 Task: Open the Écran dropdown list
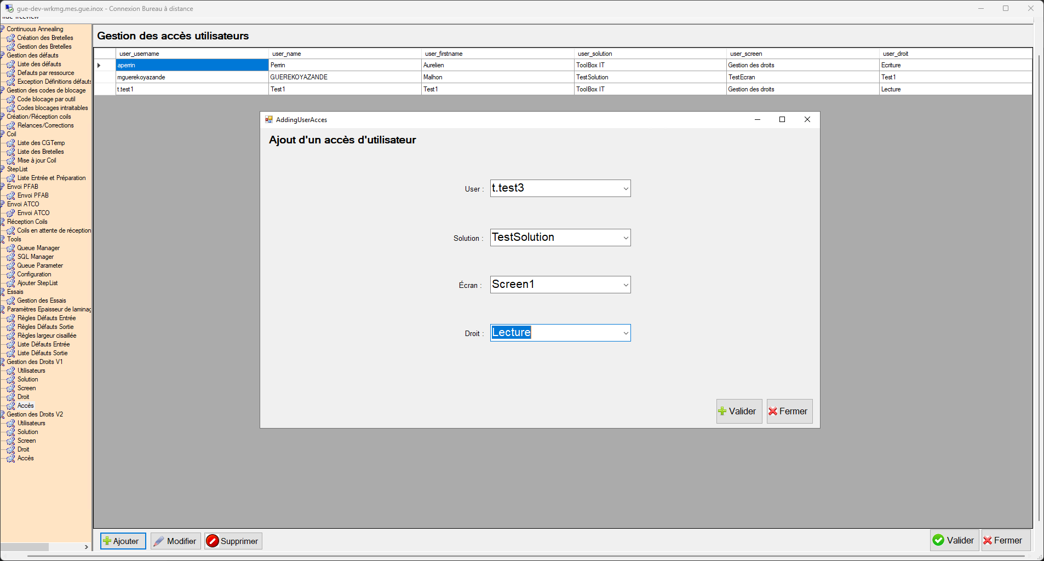coord(626,285)
